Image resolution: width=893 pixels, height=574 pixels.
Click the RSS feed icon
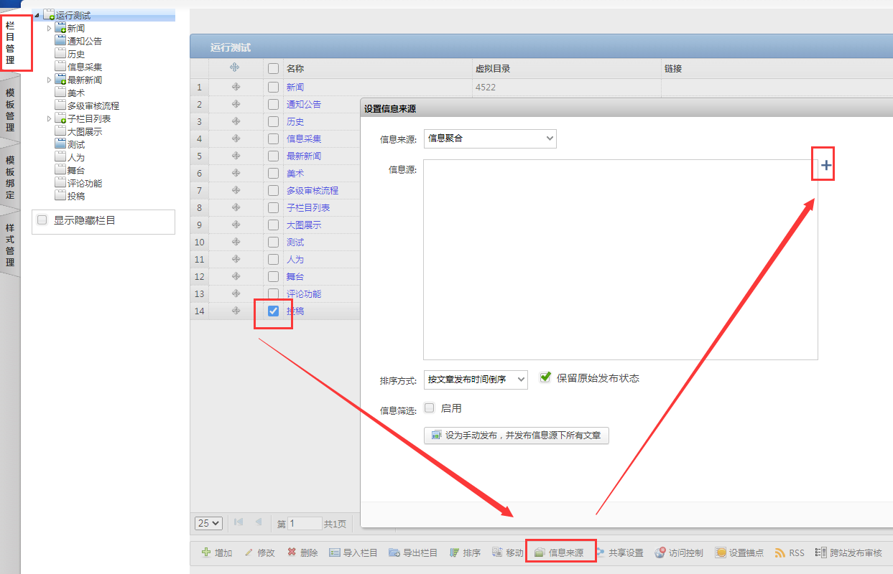coord(779,552)
